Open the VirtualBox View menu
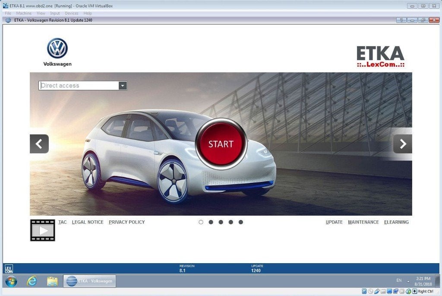The height and width of the screenshot is (296, 442). pyautogui.click(x=41, y=13)
